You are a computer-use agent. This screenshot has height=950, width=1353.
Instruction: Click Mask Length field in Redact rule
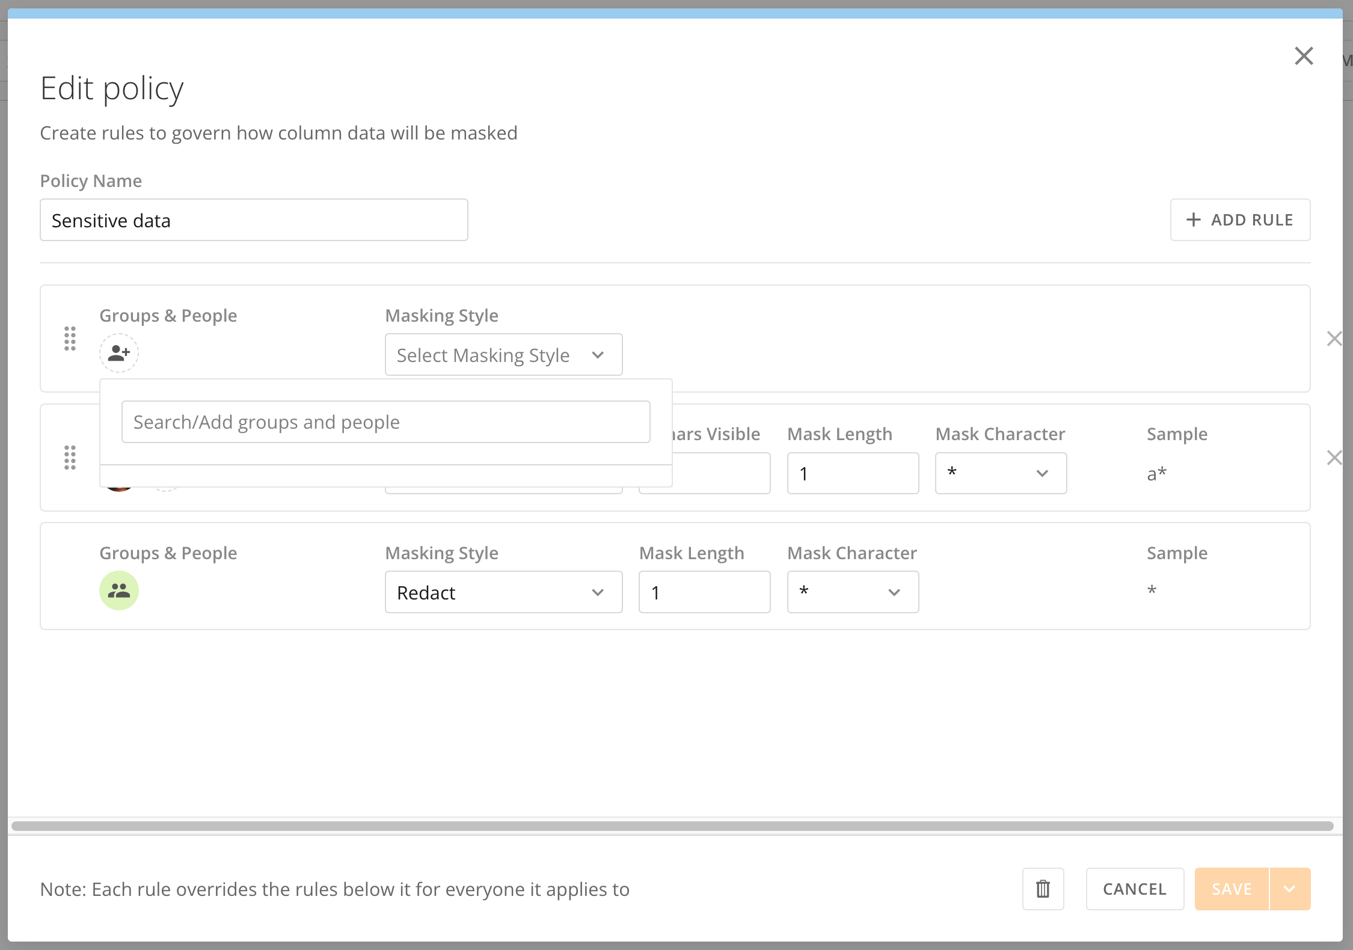click(704, 592)
